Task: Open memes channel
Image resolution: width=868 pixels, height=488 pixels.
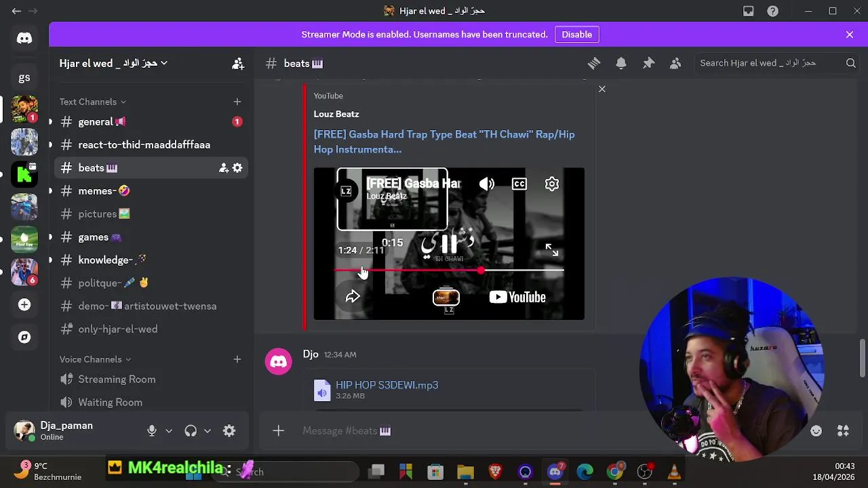Action: tap(151, 191)
